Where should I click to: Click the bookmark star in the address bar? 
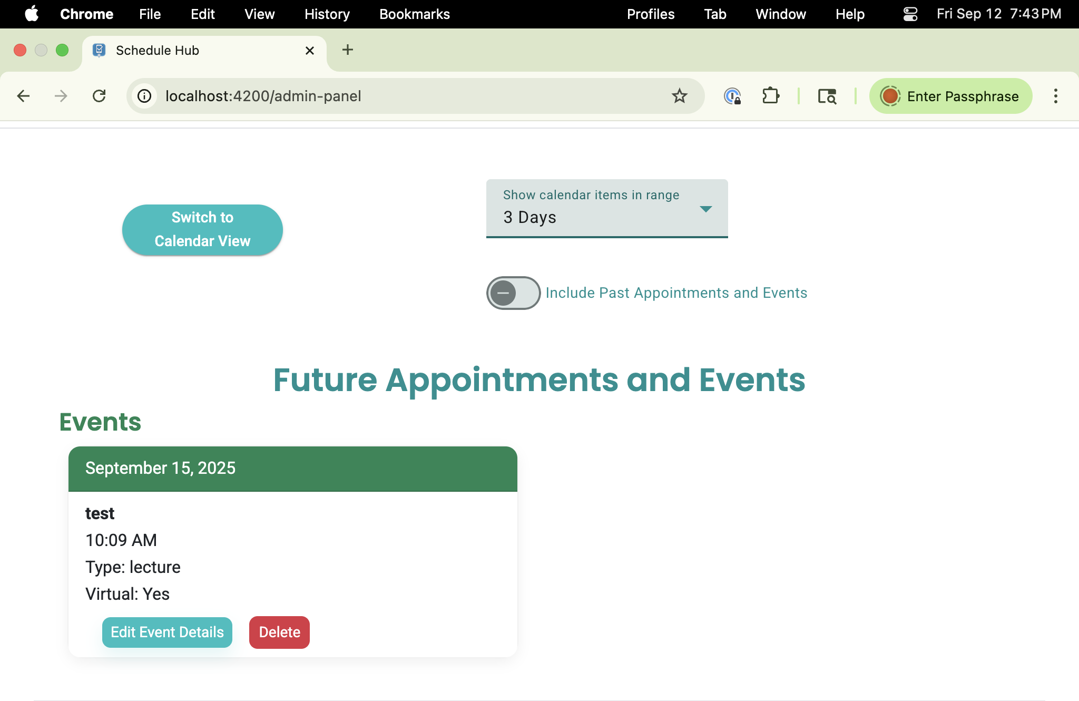[x=679, y=96]
